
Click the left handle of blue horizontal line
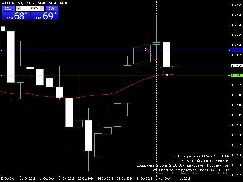[x=2, y=50]
